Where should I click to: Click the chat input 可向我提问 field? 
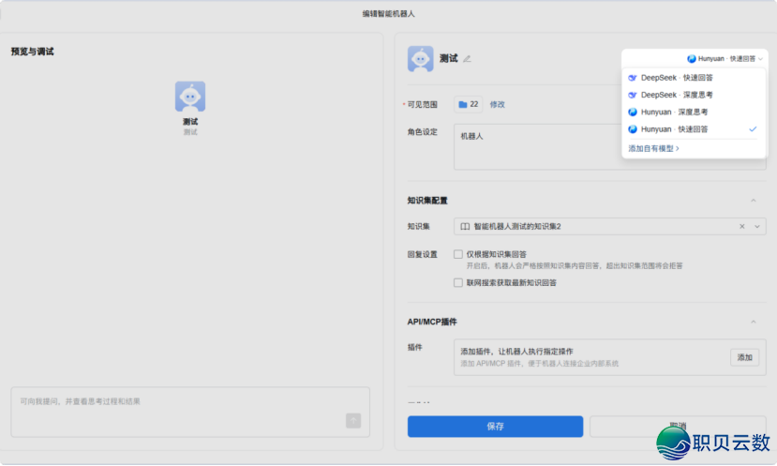pos(190,412)
